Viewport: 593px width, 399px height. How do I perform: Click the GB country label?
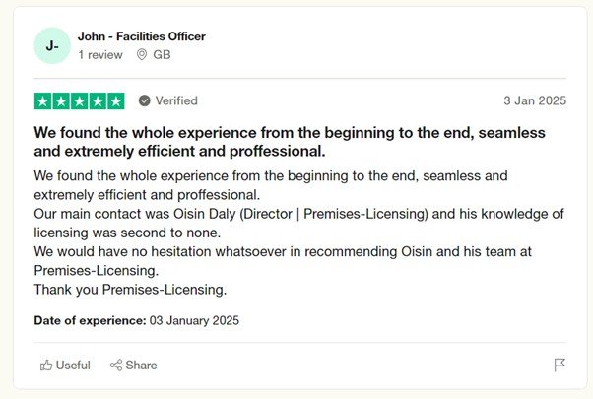tap(162, 55)
